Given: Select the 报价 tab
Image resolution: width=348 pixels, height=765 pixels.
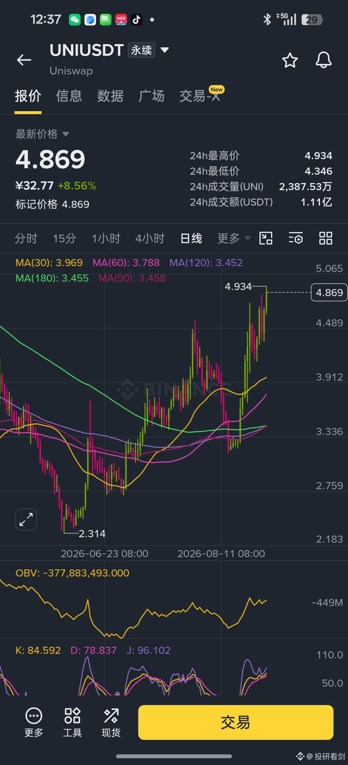Looking at the screenshot, I should 28,96.
